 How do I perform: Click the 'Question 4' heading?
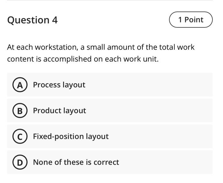[32, 20]
